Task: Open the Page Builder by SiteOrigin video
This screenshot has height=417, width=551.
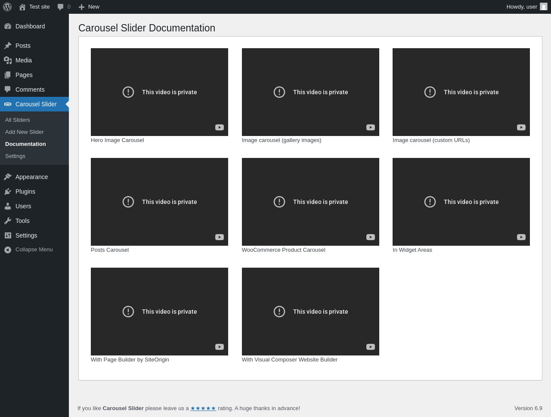Action: 159,312
